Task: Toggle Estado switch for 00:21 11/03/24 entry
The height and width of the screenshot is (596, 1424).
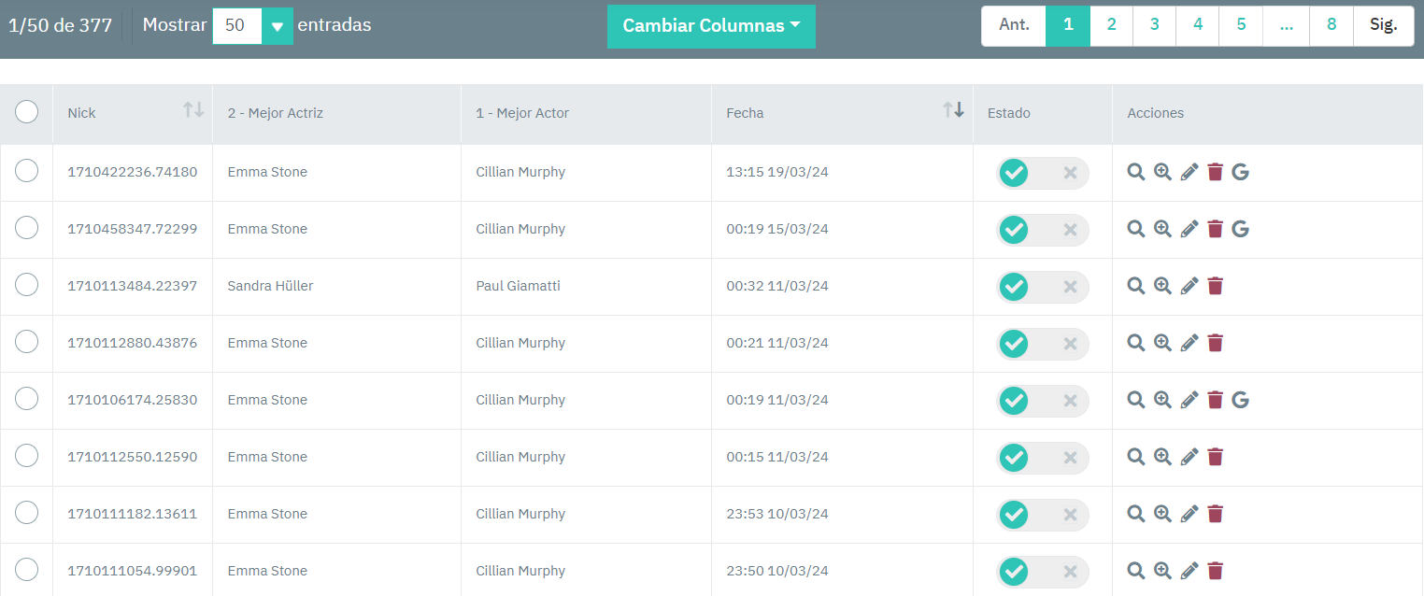Action: click(1043, 344)
